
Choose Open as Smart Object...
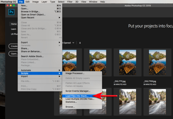(x=40, y=15)
